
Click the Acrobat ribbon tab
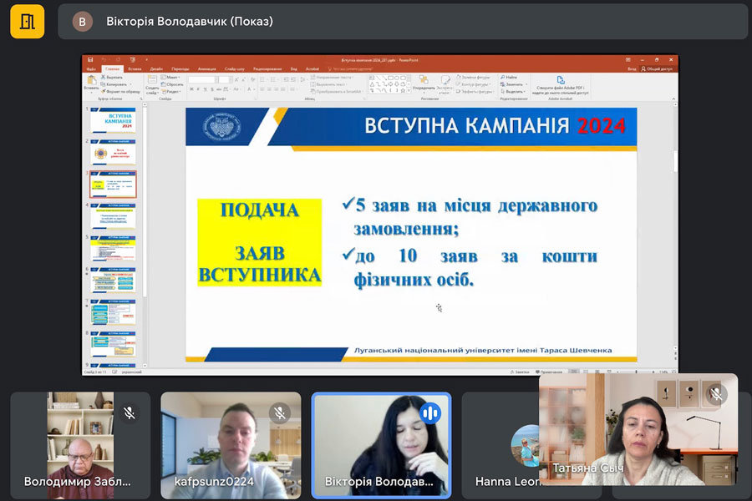(x=312, y=69)
